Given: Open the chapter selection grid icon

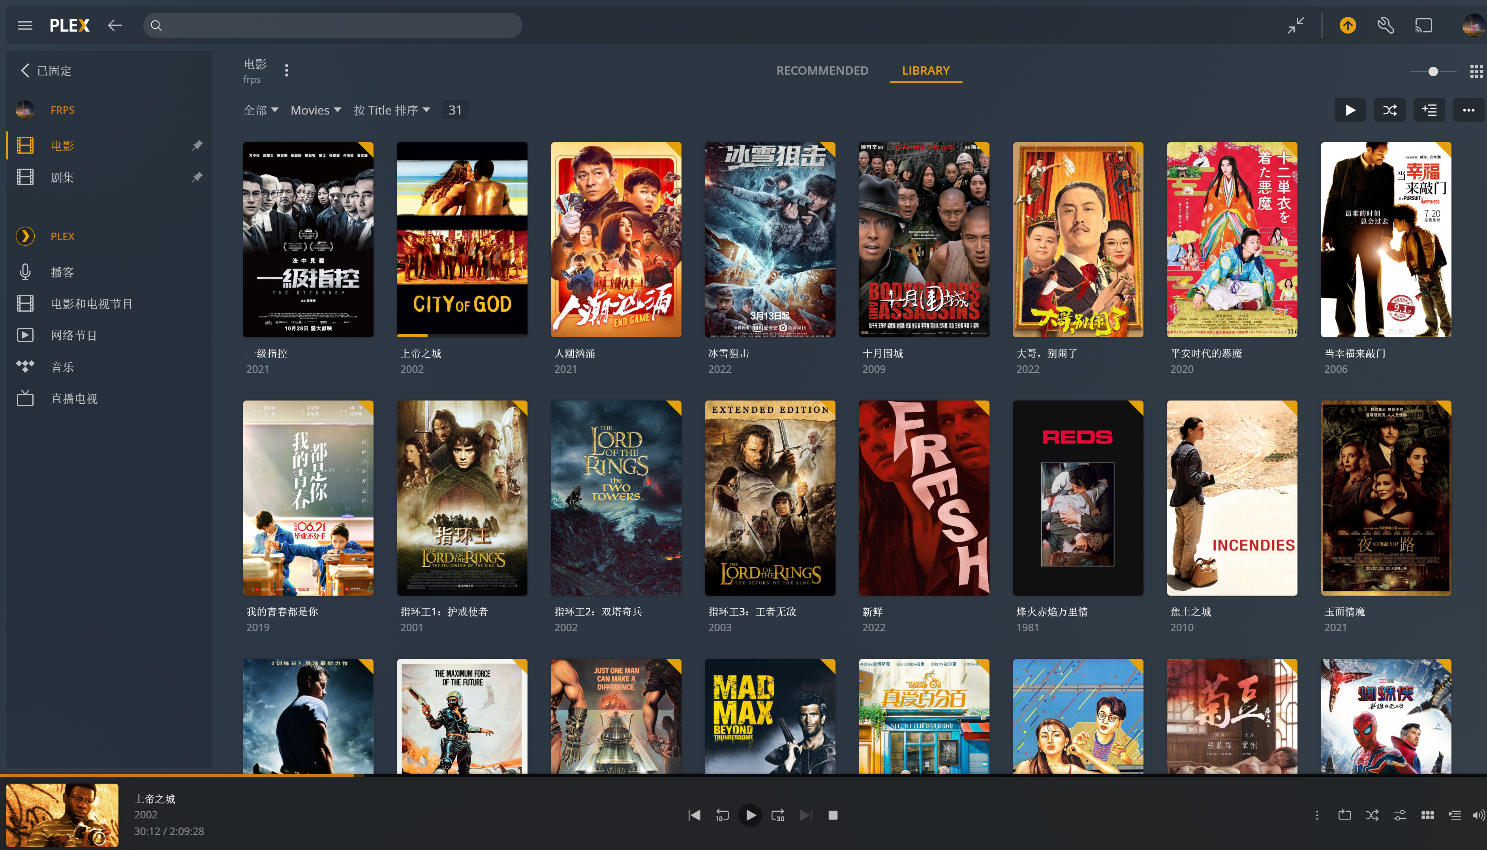Looking at the screenshot, I should point(1427,815).
